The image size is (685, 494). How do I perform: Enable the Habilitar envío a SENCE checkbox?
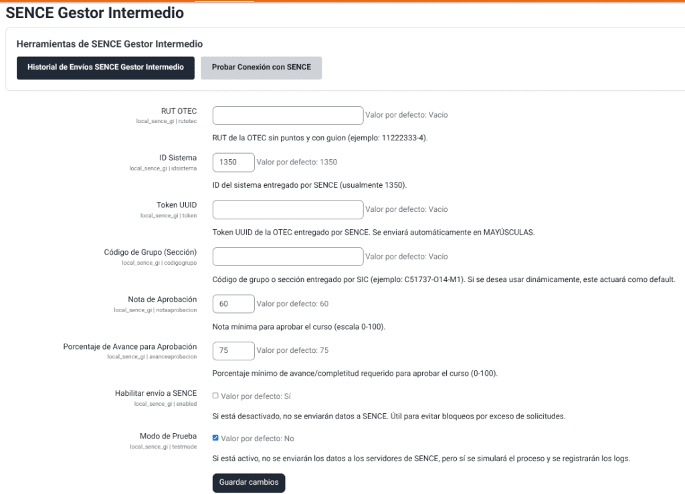(215, 396)
